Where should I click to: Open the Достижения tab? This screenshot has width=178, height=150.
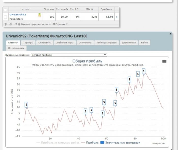pos(129,43)
